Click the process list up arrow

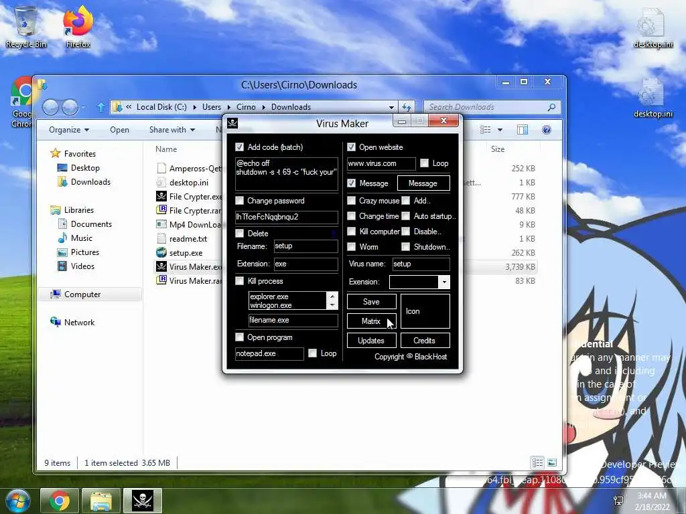[332, 296]
